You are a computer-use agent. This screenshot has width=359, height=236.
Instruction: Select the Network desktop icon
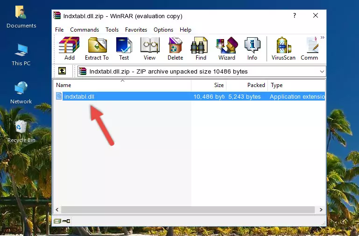click(x=21, y=93)
